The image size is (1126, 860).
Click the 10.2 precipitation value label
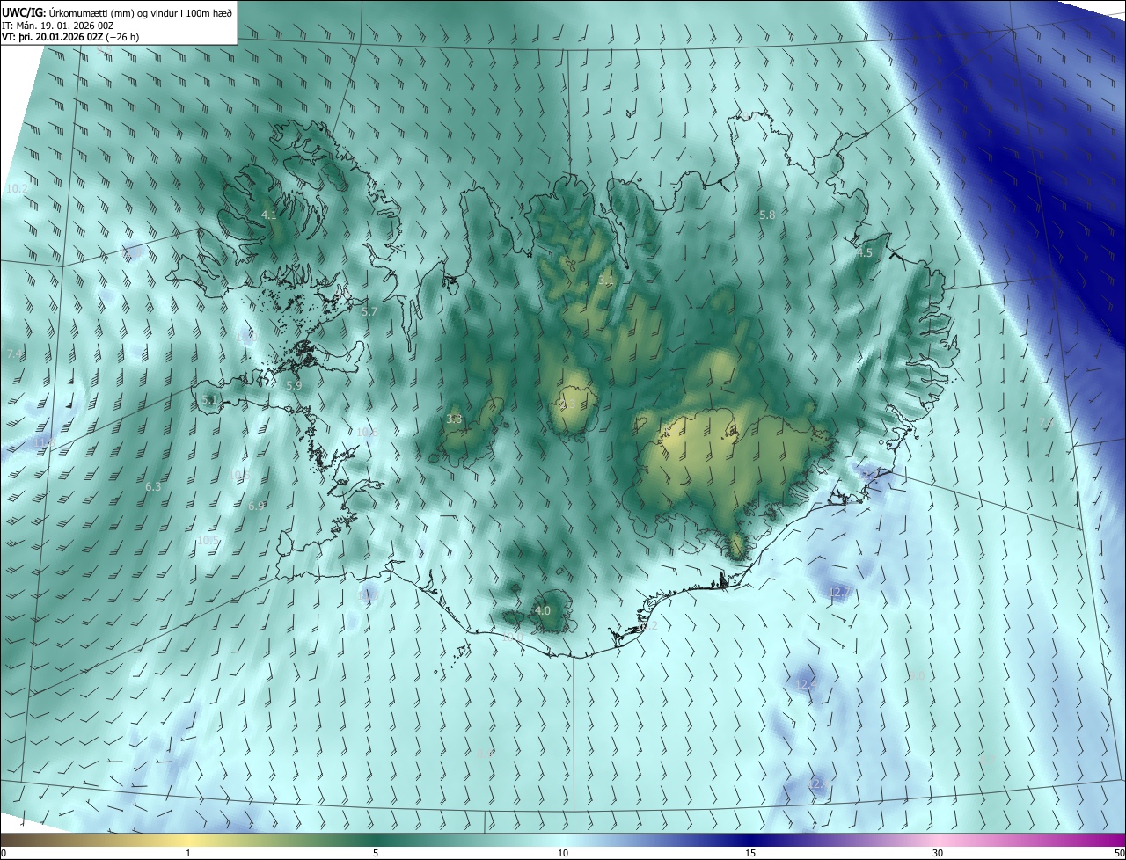(17, 189)
